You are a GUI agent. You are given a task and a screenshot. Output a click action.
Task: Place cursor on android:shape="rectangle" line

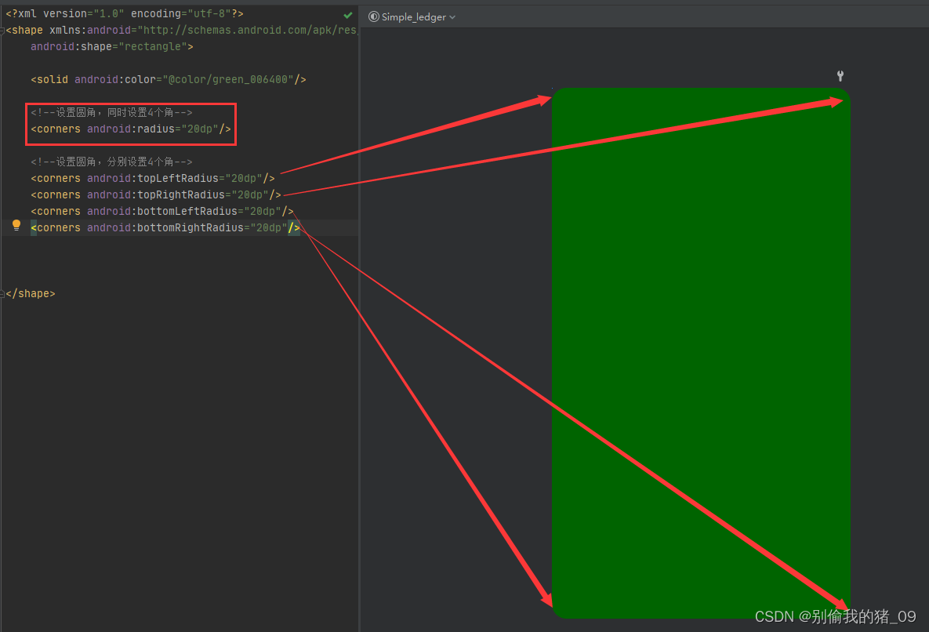[x=112, y=46]
